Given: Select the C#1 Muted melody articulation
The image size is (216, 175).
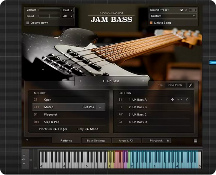Looking at the screenshot, I should point(69,107).
